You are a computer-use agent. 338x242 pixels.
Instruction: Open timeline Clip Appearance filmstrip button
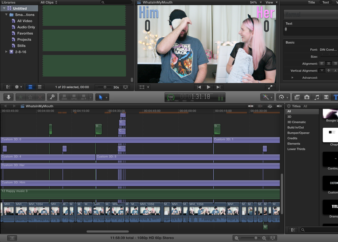[x=272, y=238]
